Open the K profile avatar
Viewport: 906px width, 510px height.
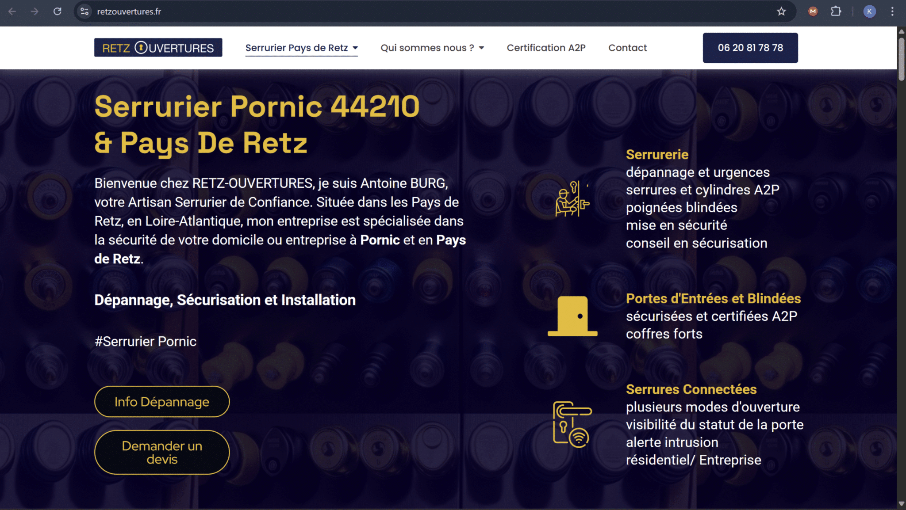pyautogui.click(x=869, y=11)
